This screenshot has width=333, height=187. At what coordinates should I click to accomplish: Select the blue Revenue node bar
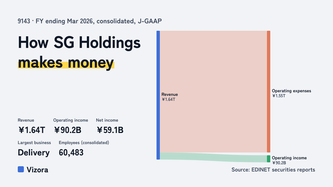point(158,95)
